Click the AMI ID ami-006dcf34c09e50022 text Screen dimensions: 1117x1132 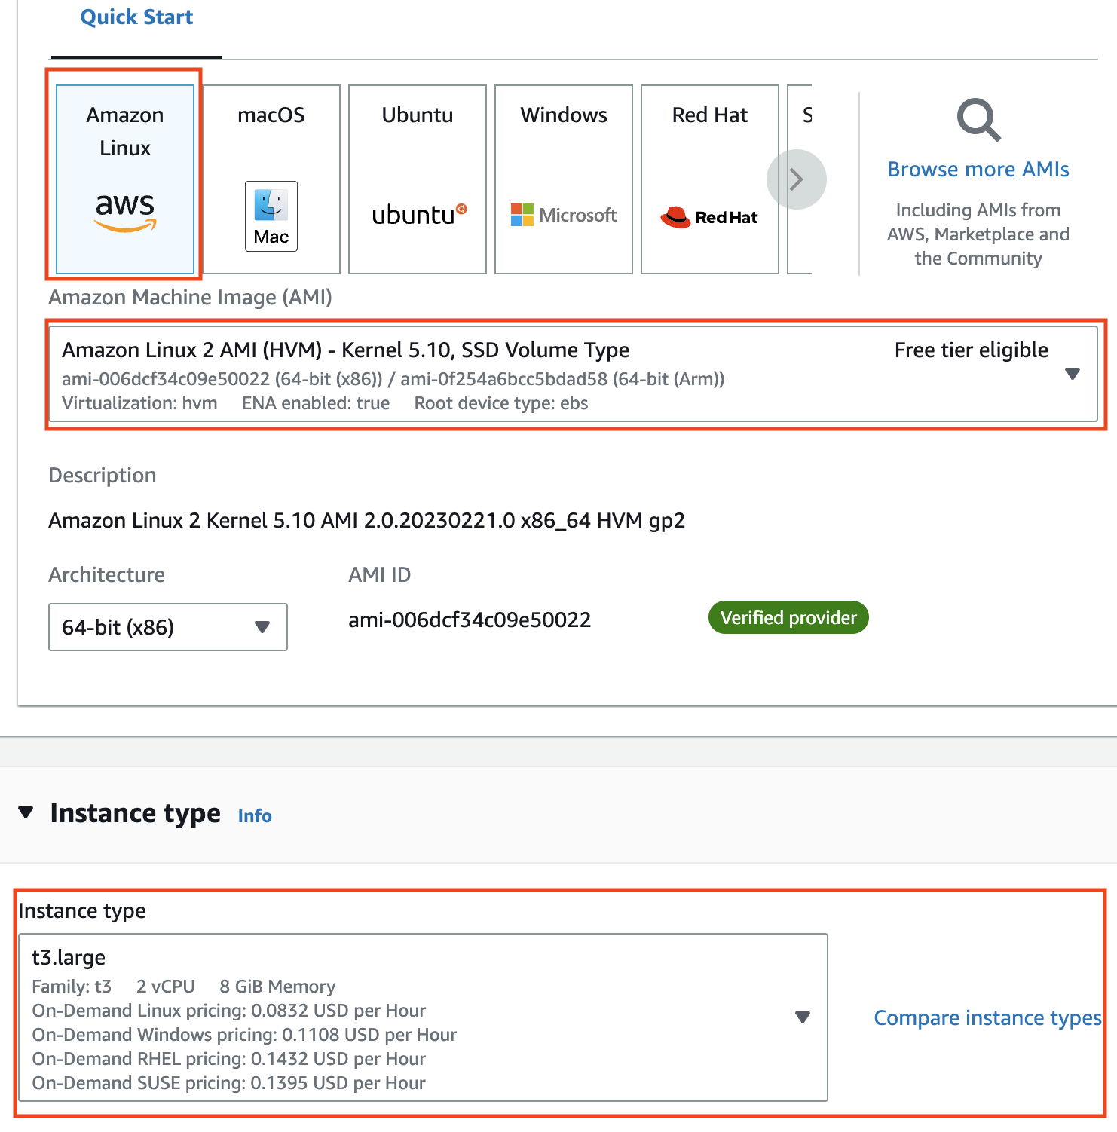(469, 620)
